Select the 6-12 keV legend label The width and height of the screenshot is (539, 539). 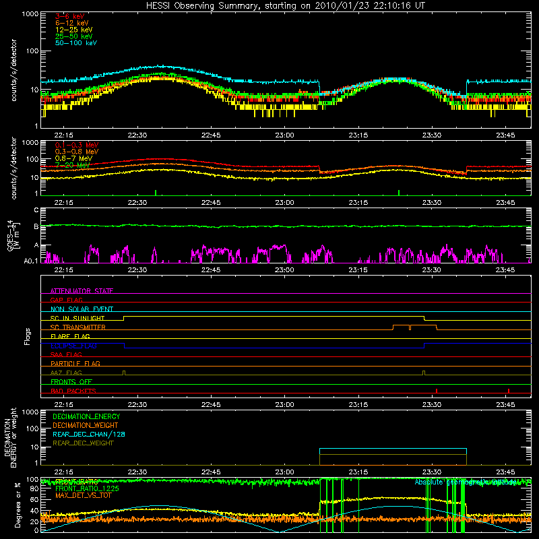(72, 23)
